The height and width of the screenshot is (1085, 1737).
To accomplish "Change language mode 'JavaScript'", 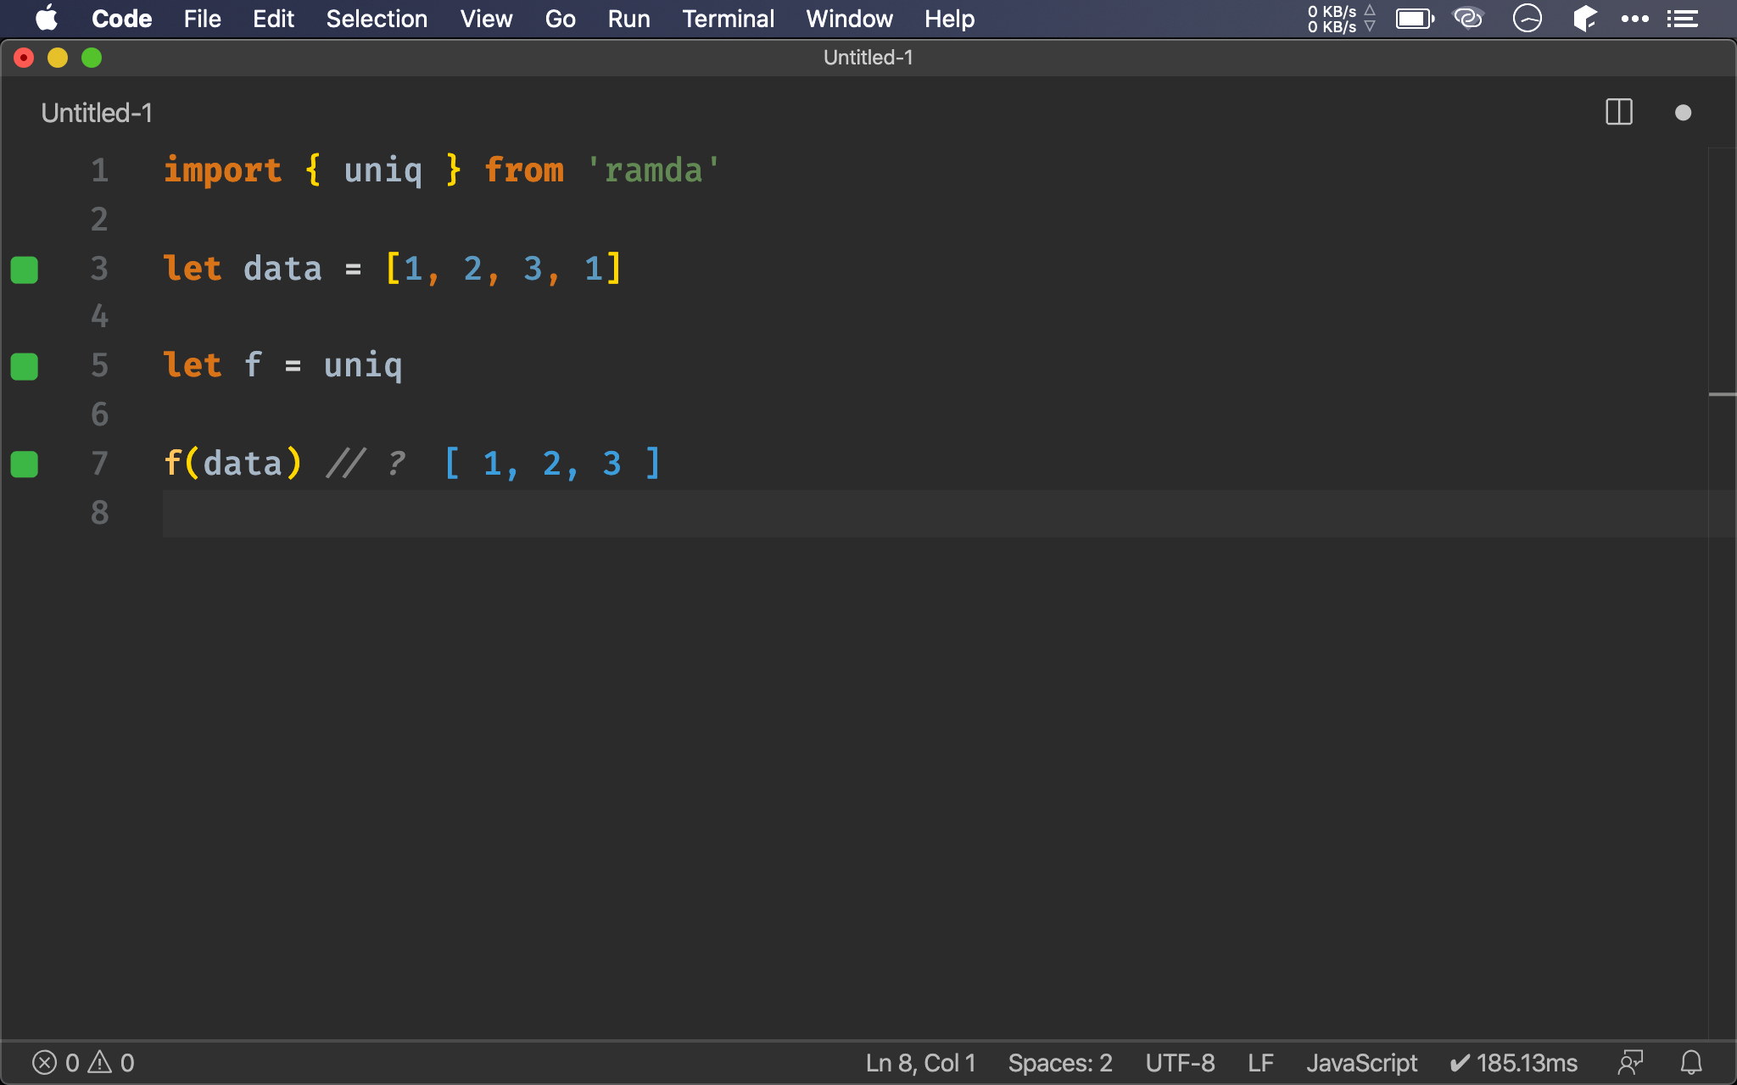I will 1361,1063.
